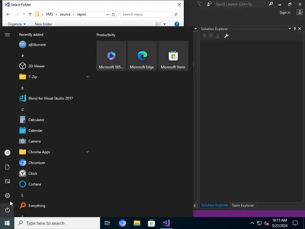Show hidden system tray icons

pos(252,223)
